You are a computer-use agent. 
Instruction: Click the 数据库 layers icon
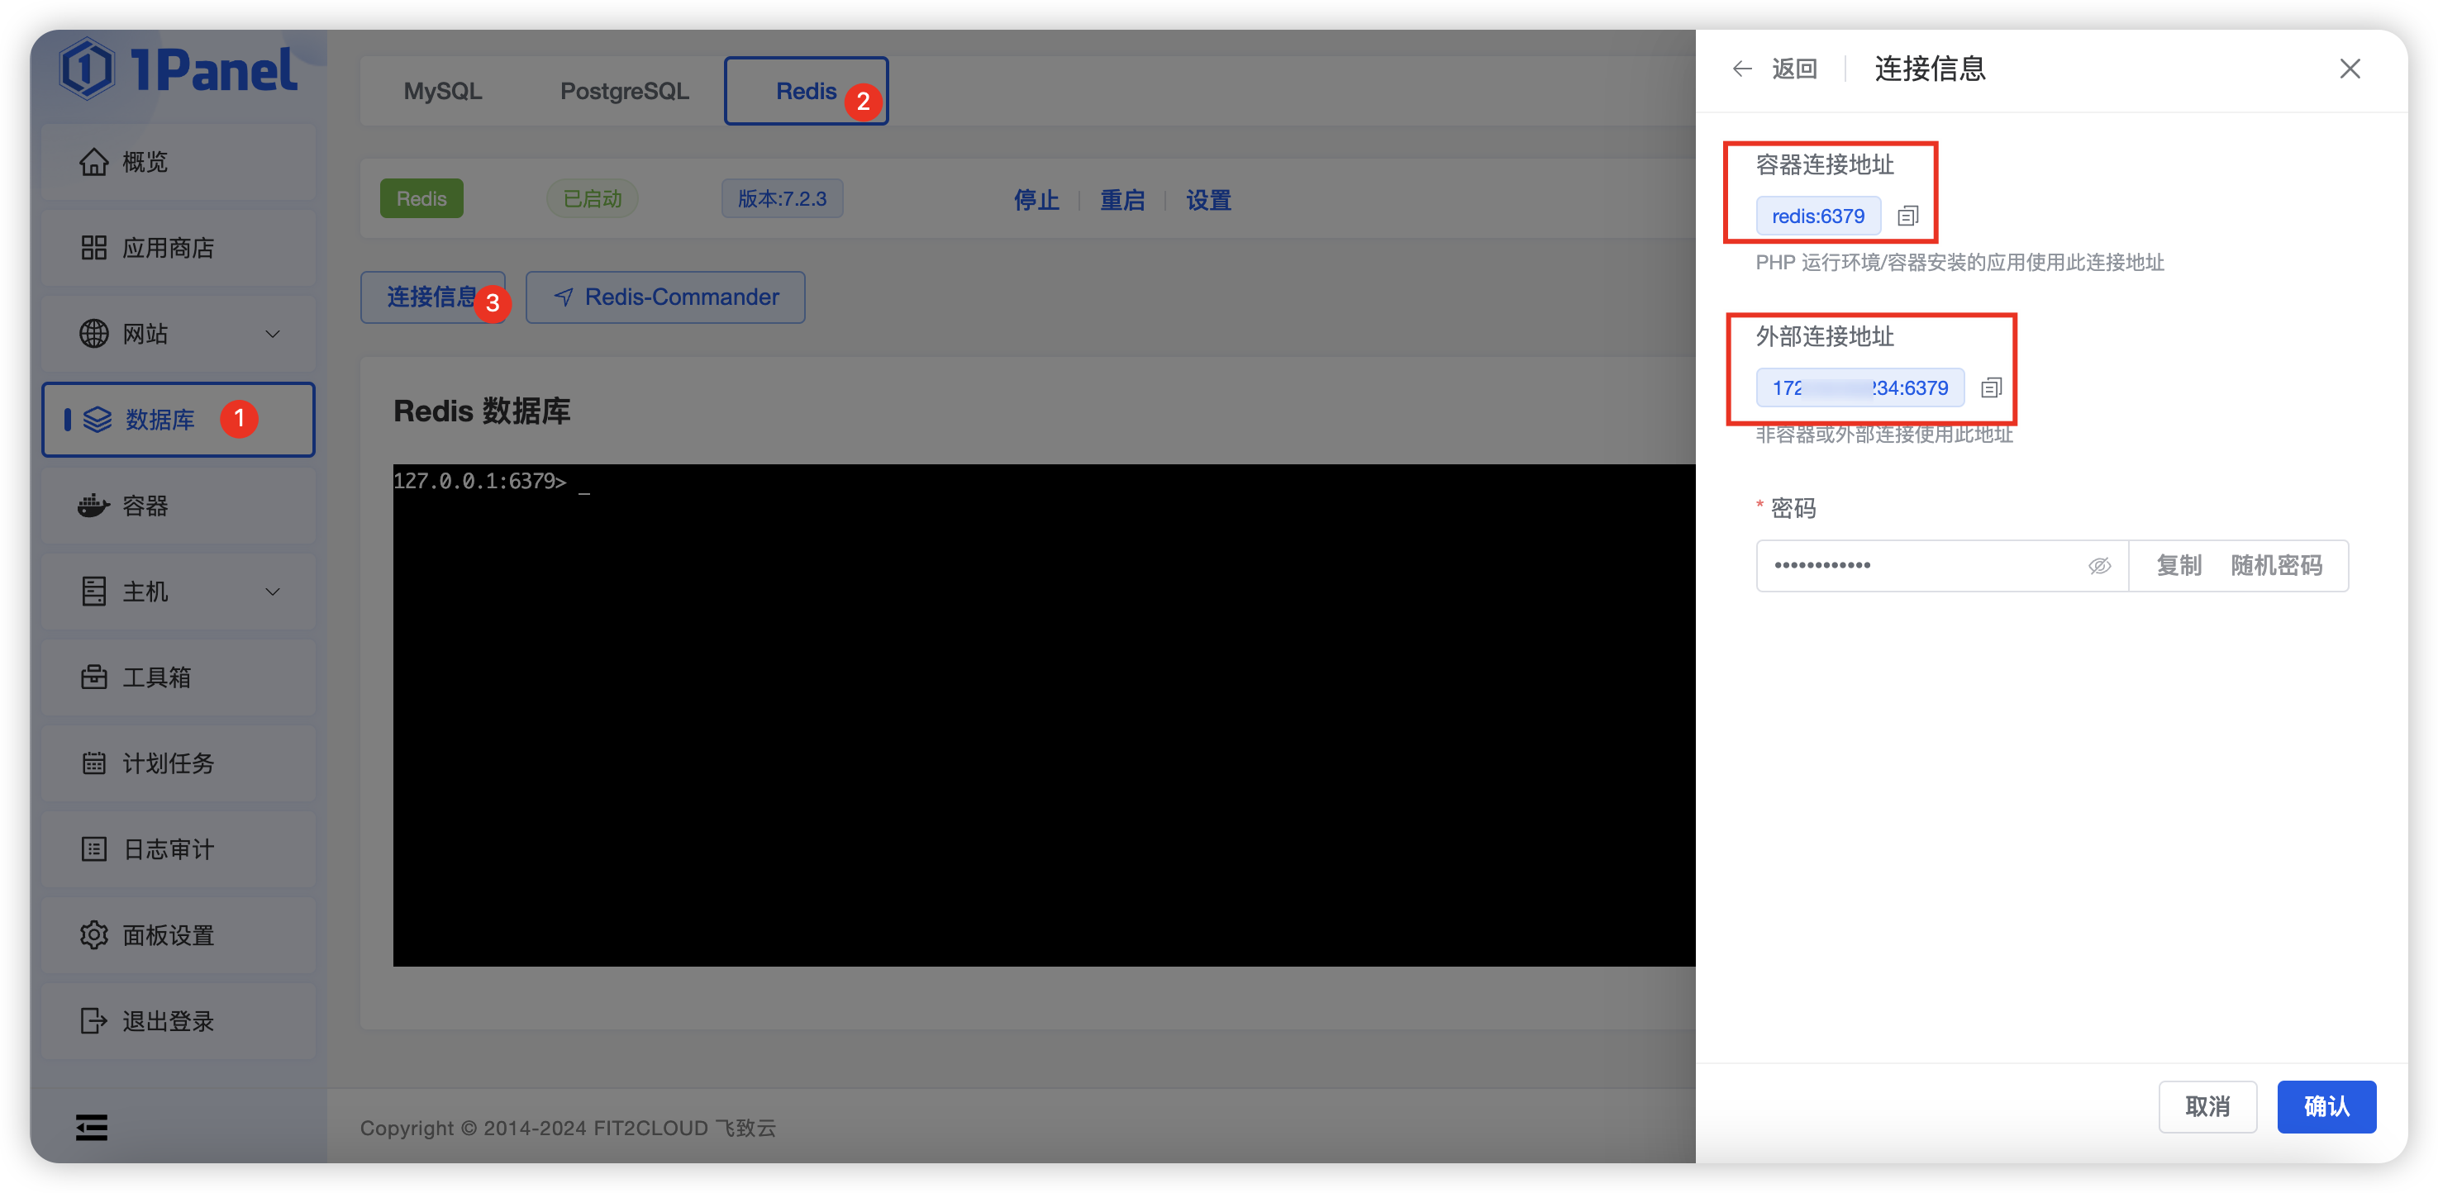98,419
